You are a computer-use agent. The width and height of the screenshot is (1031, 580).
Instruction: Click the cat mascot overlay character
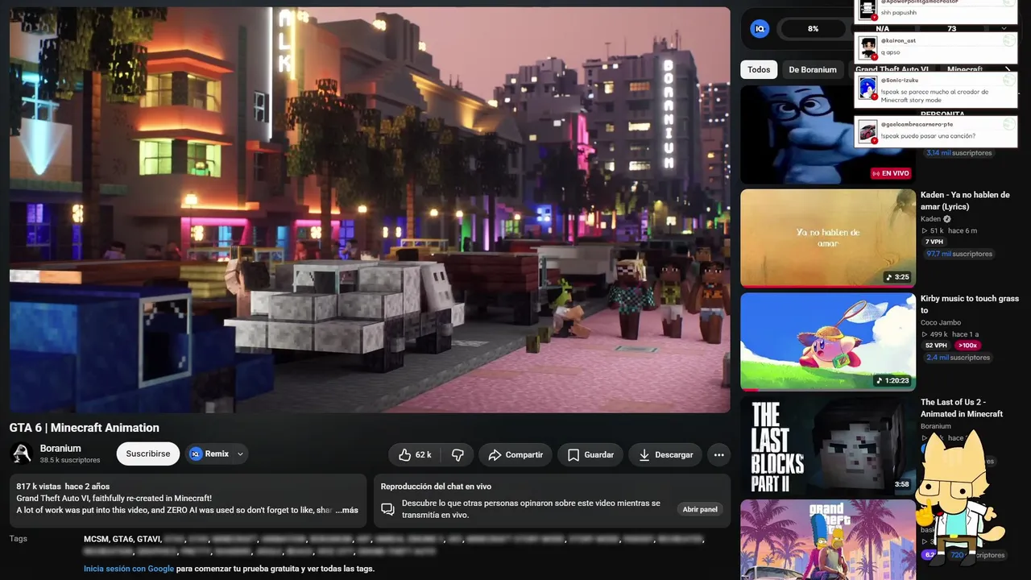[962, 499]
